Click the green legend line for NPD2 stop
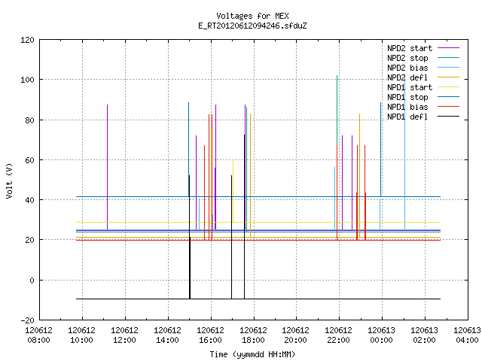The width and height of the screenshot is (482, 361). (449, 58)
